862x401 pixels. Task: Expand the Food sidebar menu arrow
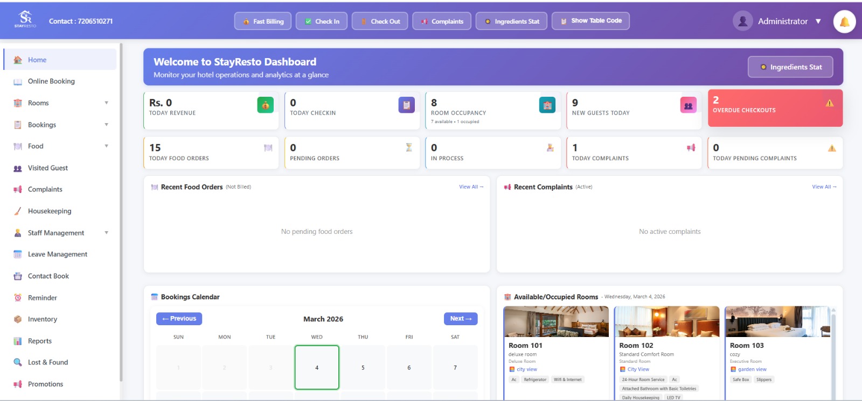pos(106,146)
